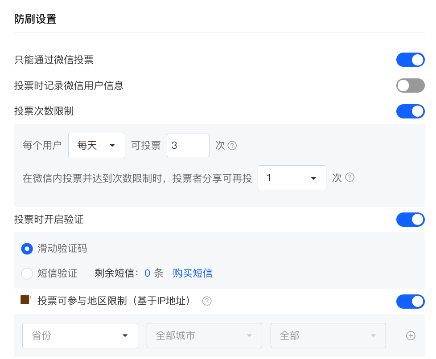Choose the 短信验证 radio option

[x=27, y=273]
